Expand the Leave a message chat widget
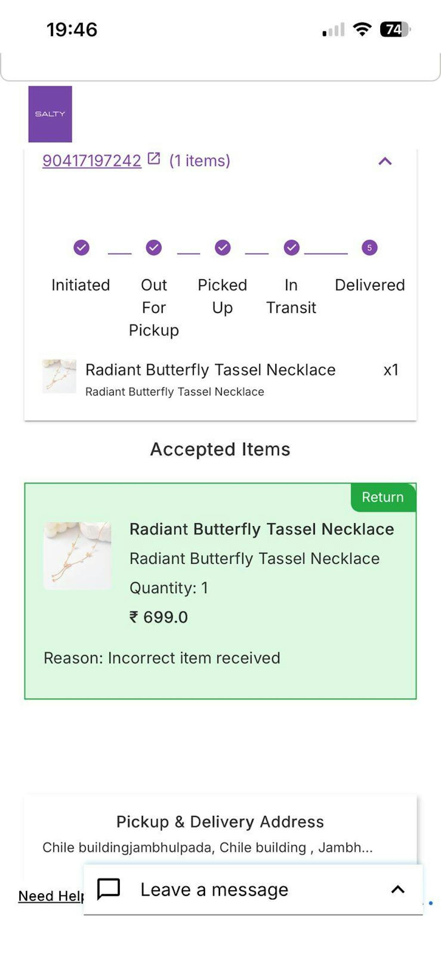The image size is (441, 954). (x=398, y=889)
